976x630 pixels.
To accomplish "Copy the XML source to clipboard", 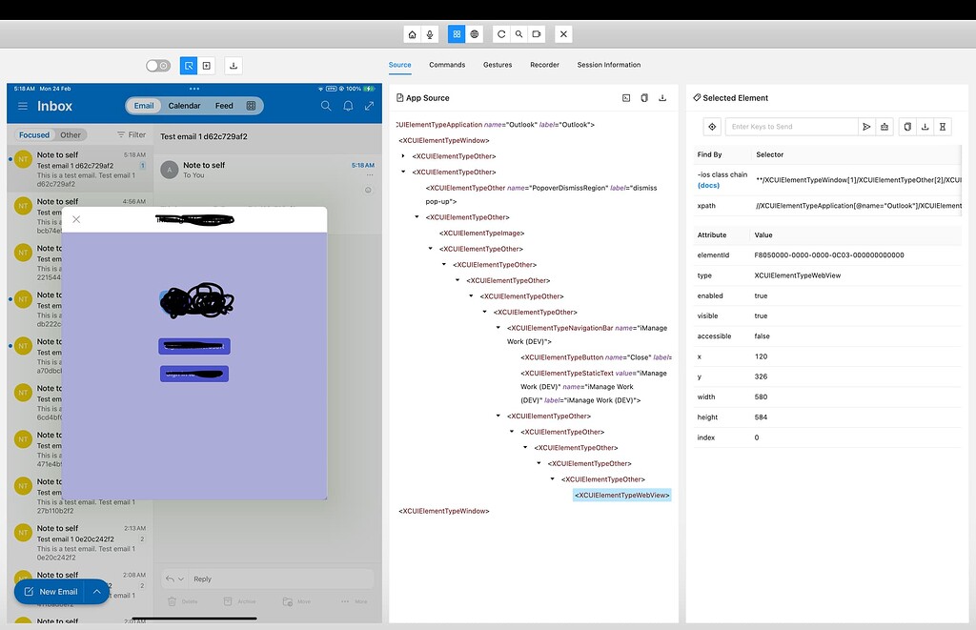I will pos(644,97).
